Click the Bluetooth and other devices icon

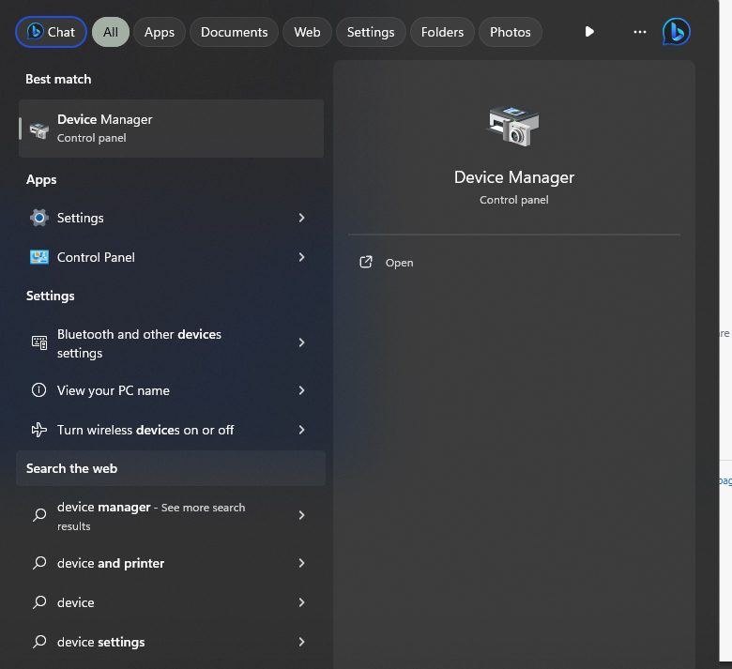[x=39, y=342]
